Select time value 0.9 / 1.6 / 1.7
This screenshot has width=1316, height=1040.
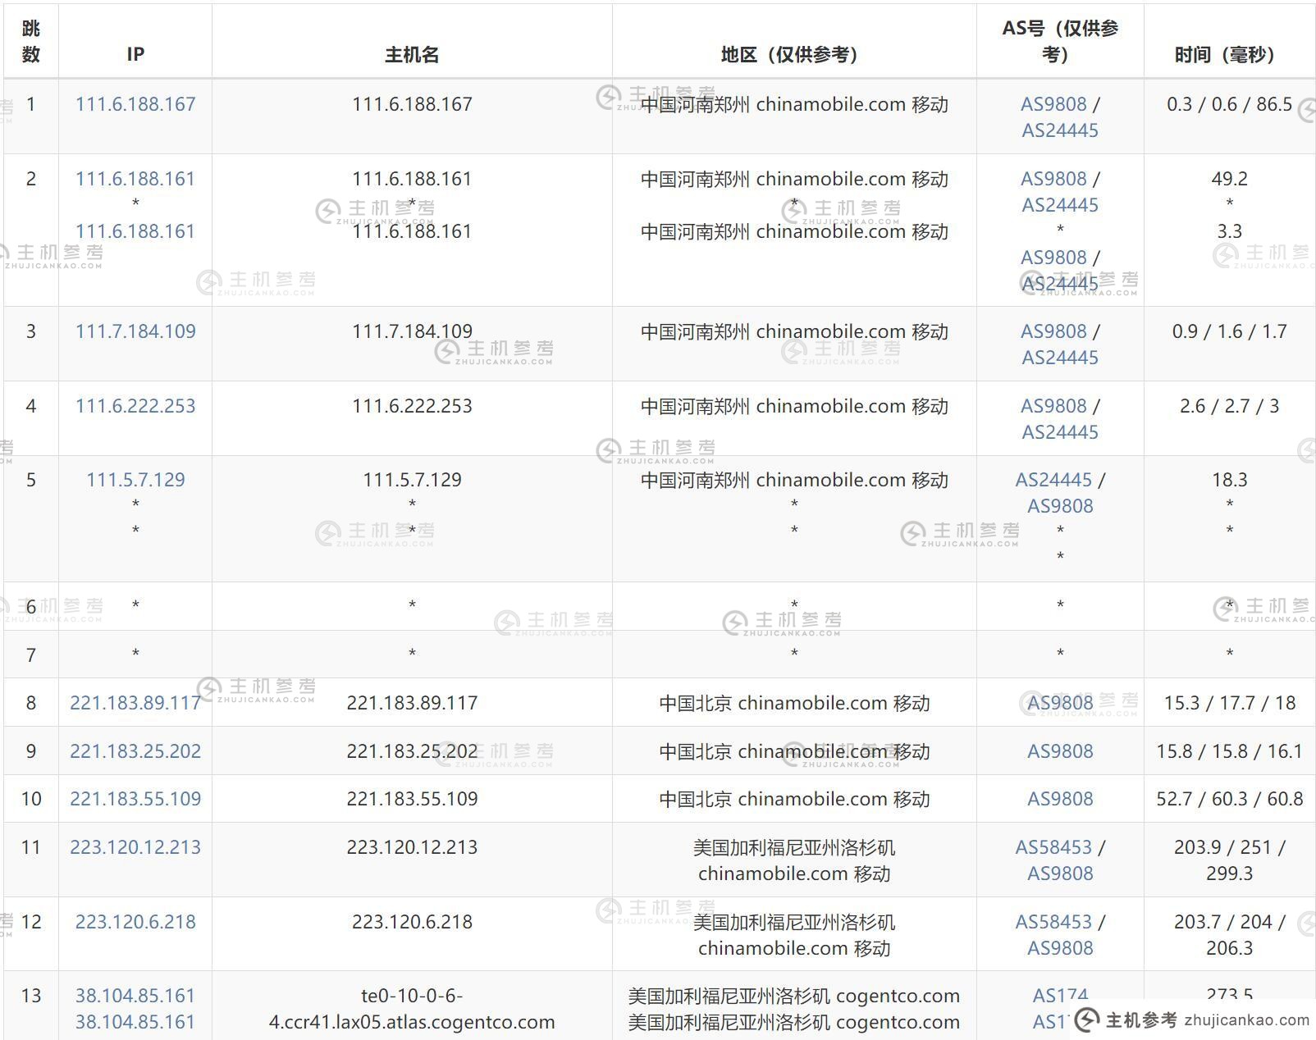(1229, 331)
